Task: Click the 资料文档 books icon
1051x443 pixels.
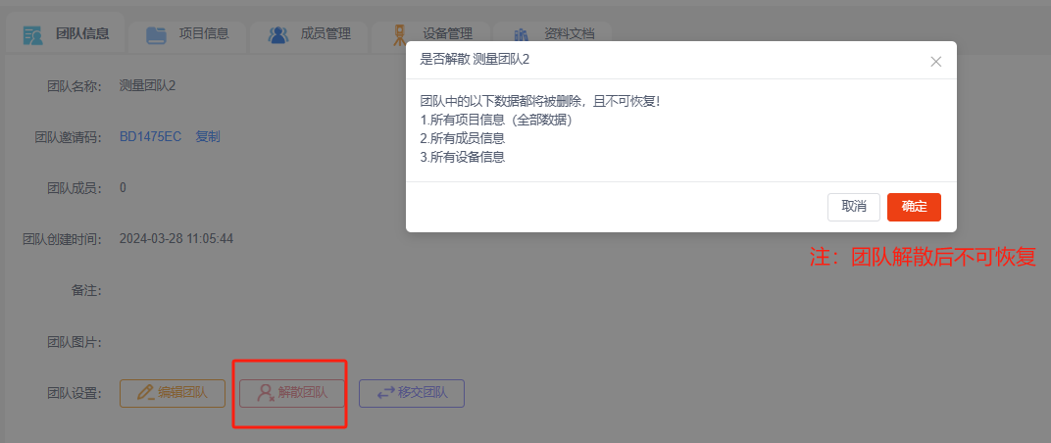Action: [x=521, y=35]
